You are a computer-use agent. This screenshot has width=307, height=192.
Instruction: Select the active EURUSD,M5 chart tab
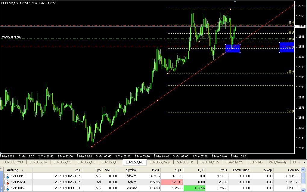coord(135,162)
